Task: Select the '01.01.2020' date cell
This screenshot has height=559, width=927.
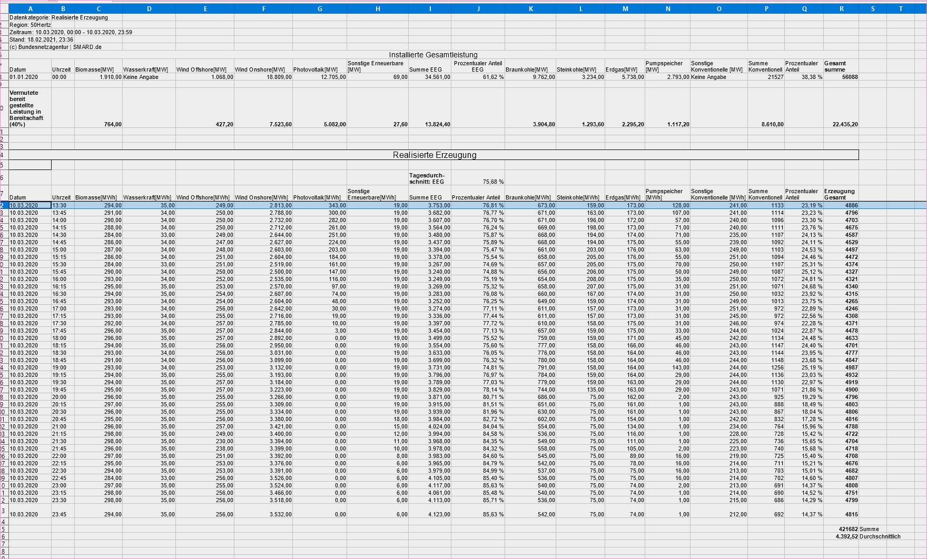Action: pos(30,77)
